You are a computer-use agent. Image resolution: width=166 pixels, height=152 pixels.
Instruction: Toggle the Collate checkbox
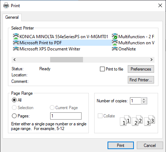100,116
